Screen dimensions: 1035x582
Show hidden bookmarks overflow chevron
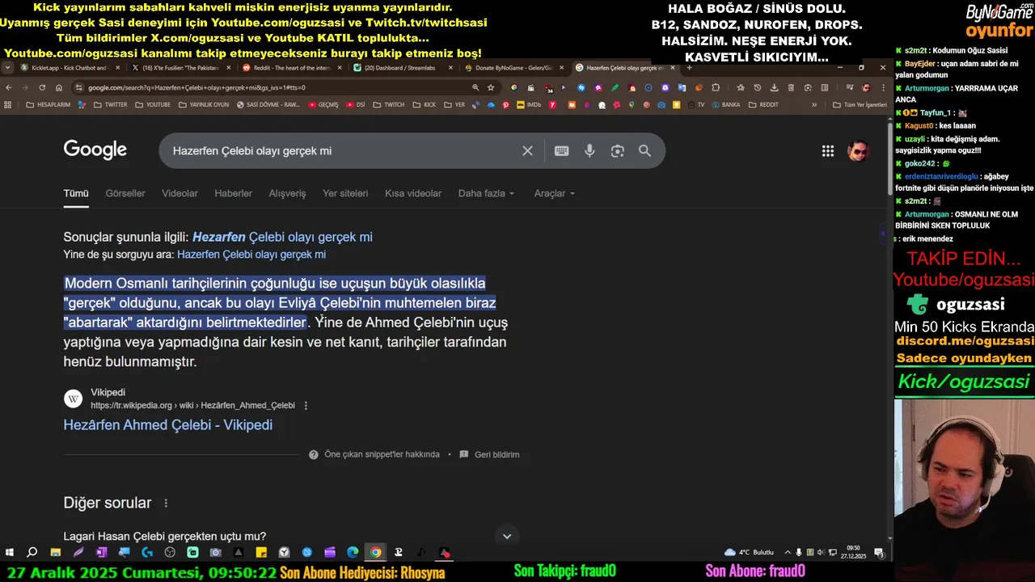(814, 104)
